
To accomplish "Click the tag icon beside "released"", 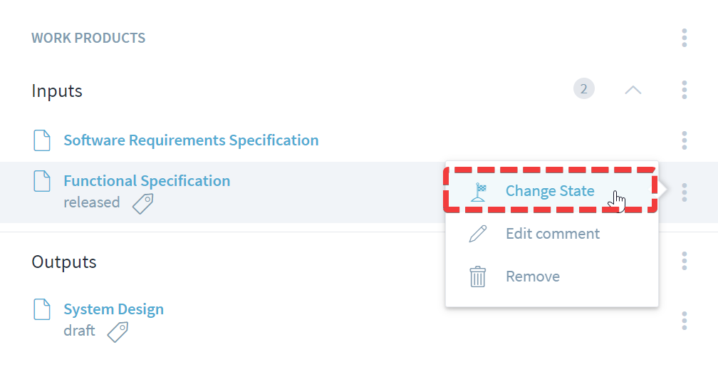I will tap(143, 204).
